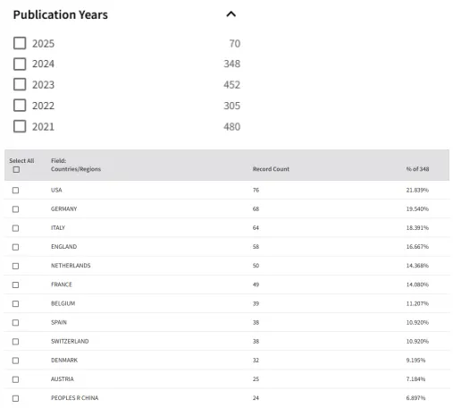
Task: Select the NETHERLANDS row checkbox
Action: coord(15,266)
